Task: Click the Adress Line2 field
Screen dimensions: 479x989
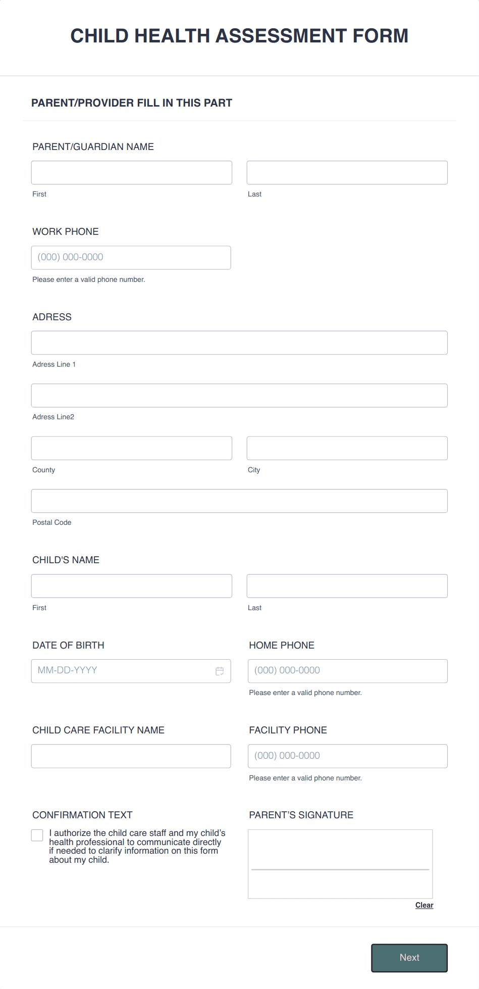Action: click(239, 395)
